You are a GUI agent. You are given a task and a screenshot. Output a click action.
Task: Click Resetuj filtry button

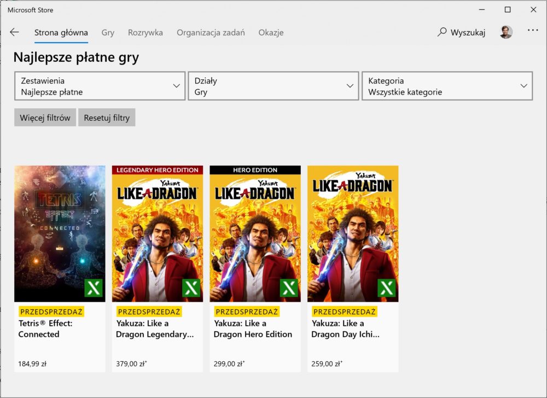pyautogui.click(x=107, y=118)
